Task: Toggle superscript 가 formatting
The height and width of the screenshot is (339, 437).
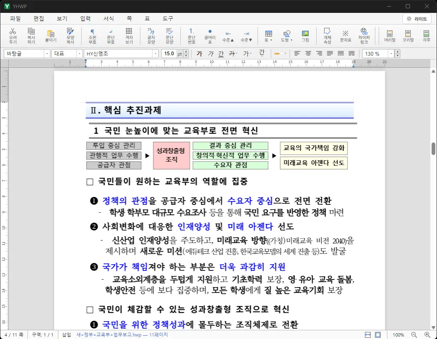Action: (x=247, y=54)
